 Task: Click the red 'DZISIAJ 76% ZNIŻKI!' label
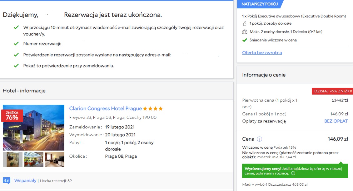pyautogui.click(x=332, y=91)
